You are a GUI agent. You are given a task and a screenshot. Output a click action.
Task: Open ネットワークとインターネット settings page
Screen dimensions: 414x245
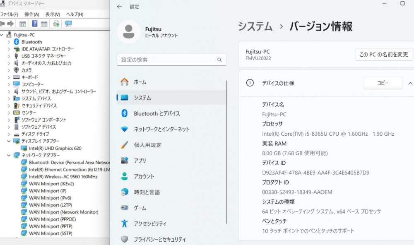pos(171,129)
